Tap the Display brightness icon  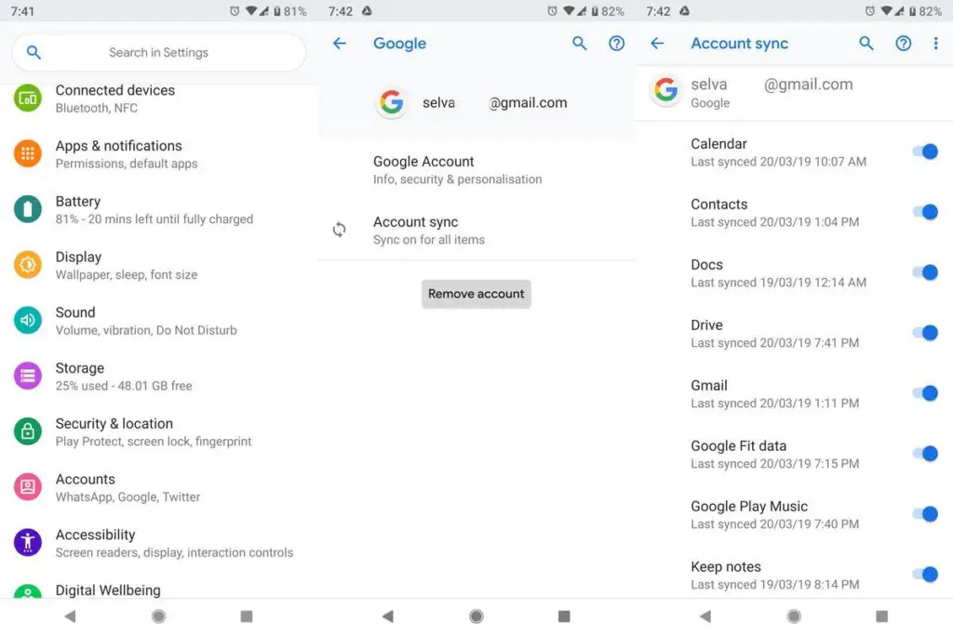coord(28,265)
